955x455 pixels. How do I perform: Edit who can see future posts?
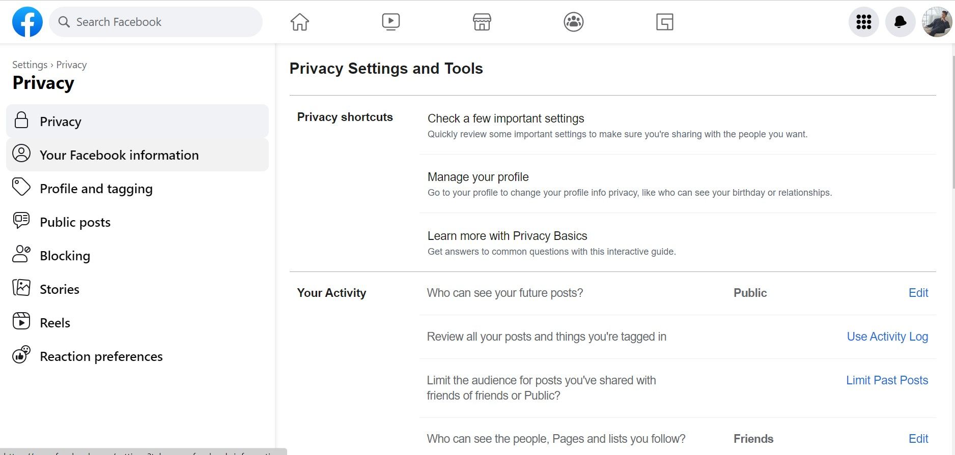[918, 293]
